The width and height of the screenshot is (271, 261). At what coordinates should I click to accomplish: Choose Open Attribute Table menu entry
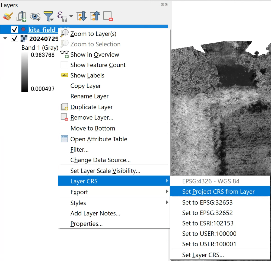(x=114, y=139)
